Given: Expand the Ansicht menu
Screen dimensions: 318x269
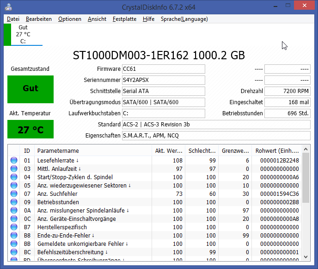Looking at the screenshot, I should tap(97, 19).
